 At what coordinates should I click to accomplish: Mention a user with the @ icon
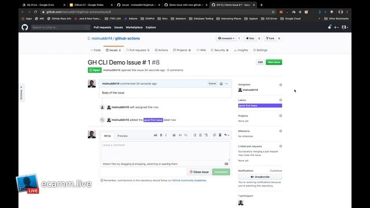pyautogui.click(x=214, y=135)
